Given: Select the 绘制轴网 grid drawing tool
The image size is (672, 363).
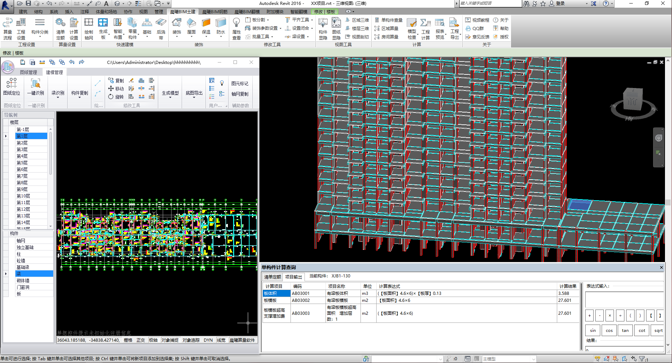Looking at the screenshot, I should point(89,29).
